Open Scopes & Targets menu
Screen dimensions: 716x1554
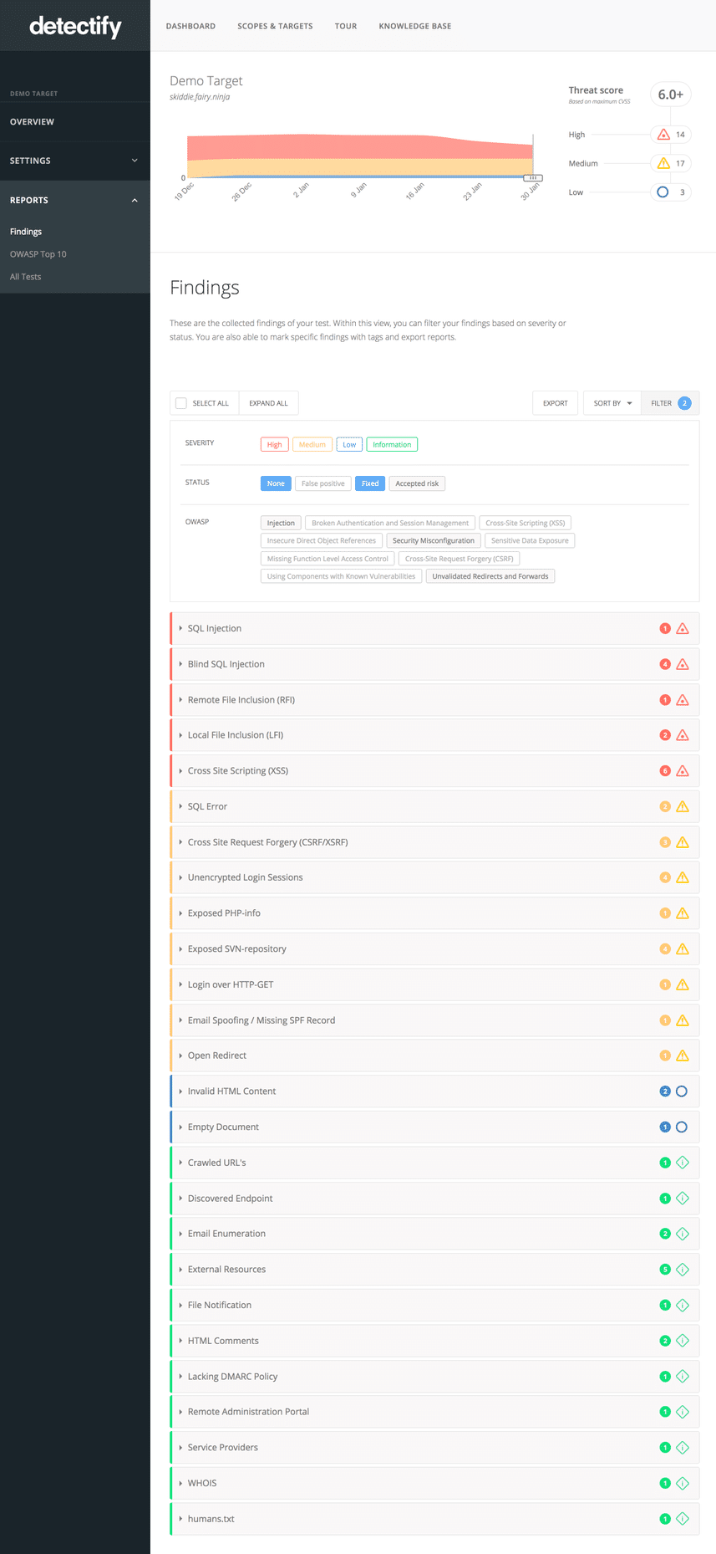coord(275,26)
